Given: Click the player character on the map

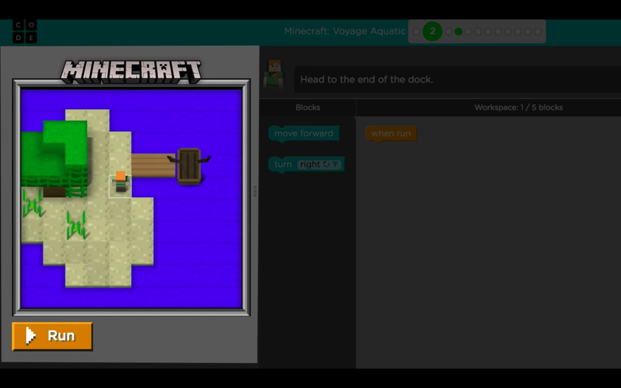Looking at the screenshot, I should coord(120,183).
